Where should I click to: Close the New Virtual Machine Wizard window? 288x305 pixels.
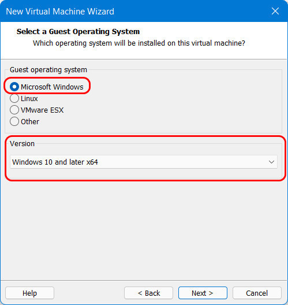tap(275, 11)
